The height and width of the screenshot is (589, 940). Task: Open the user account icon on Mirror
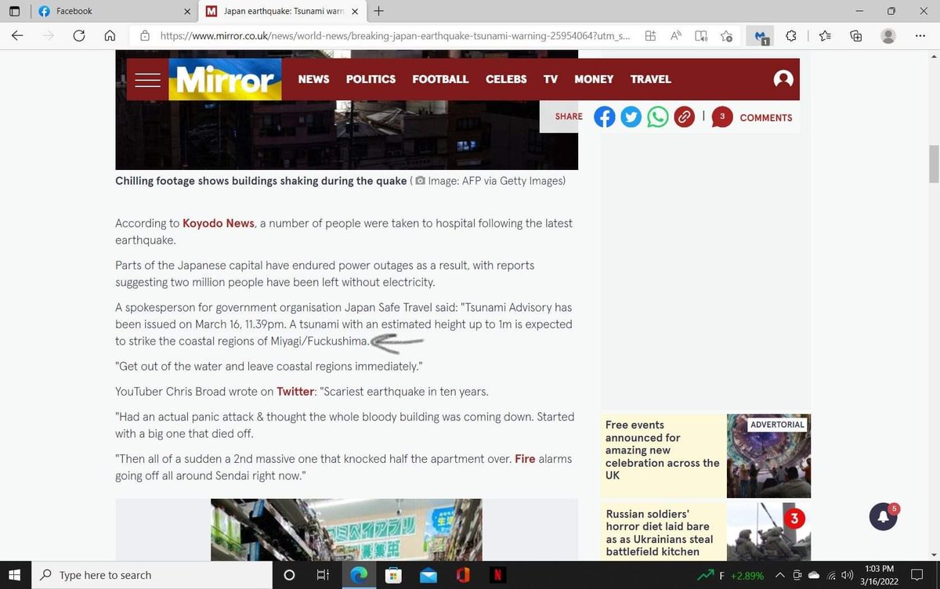coord(783,79)
